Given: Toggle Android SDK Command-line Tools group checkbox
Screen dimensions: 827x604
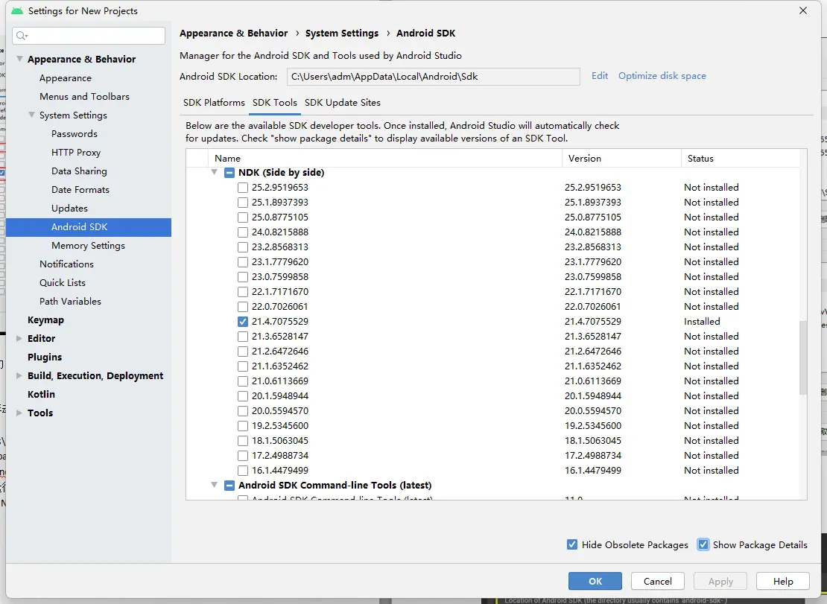Looking at the screenshot, I should click(x=229, y=486).
